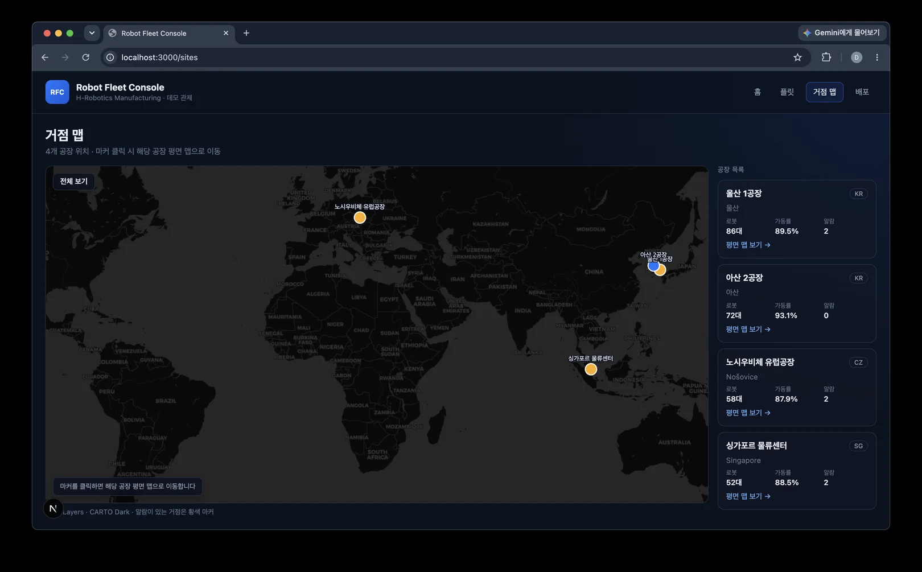
Task: Open 노시우비체 유럽공장 평면 맵 보기 link
Action: (x=748, y=413)
